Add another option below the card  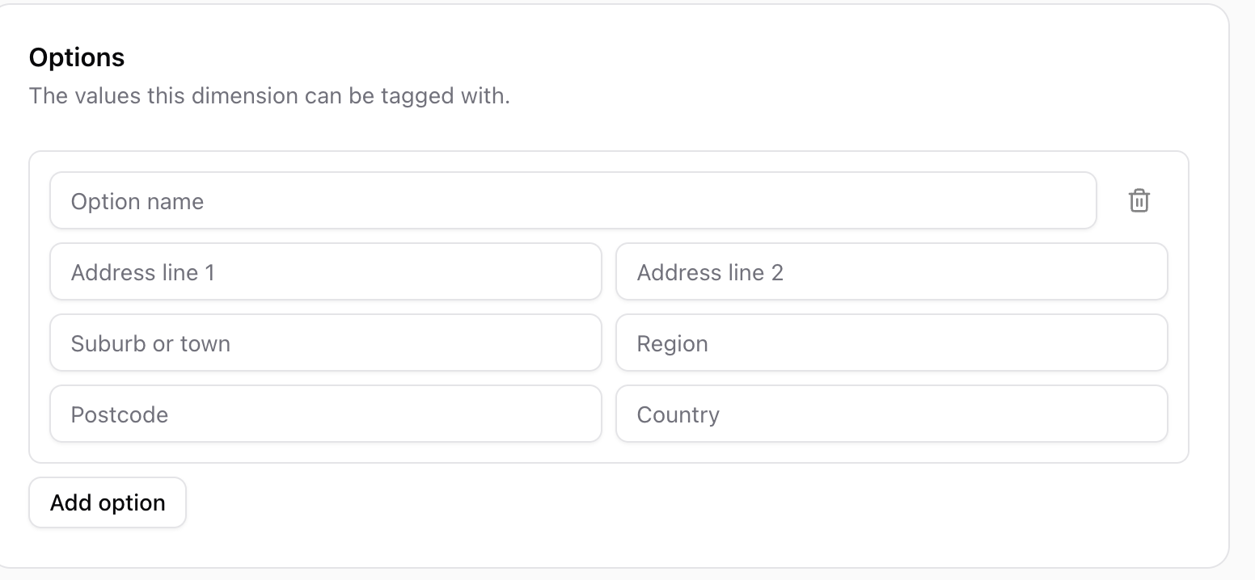tap(108, 502)
